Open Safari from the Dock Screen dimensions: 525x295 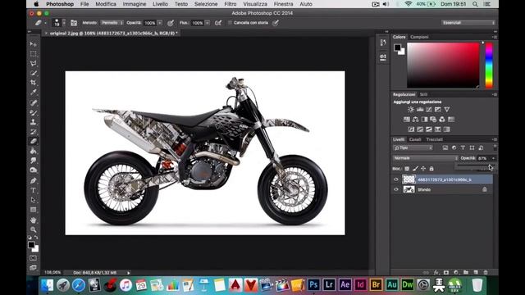pos(79,285)
